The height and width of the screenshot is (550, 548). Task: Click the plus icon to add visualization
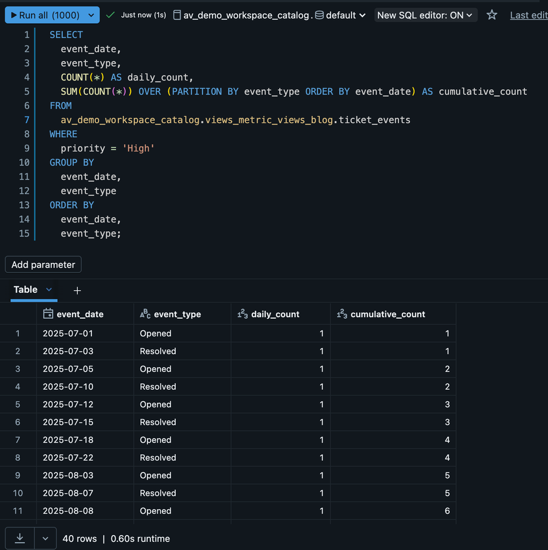(x=77, y=290)
